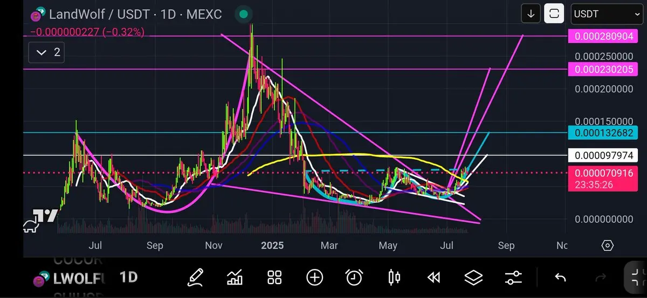647x298 pixels.
Task: Tap the replay rewind icon
Action: (433, 278)
